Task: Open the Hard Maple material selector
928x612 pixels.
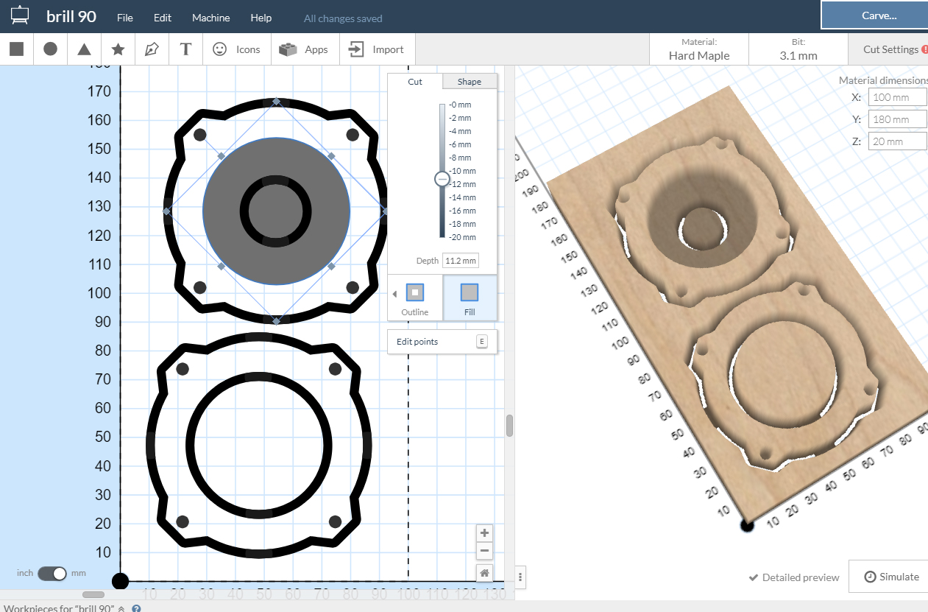Action: point(699,49)
